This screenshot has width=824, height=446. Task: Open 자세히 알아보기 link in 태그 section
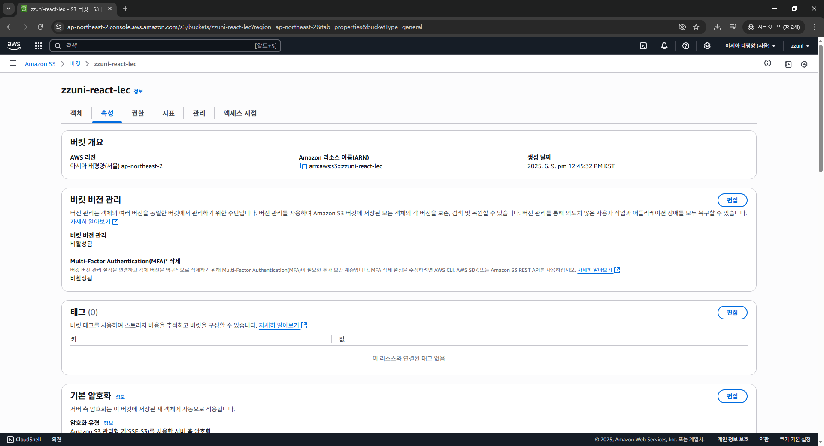[x=283, y=325]
